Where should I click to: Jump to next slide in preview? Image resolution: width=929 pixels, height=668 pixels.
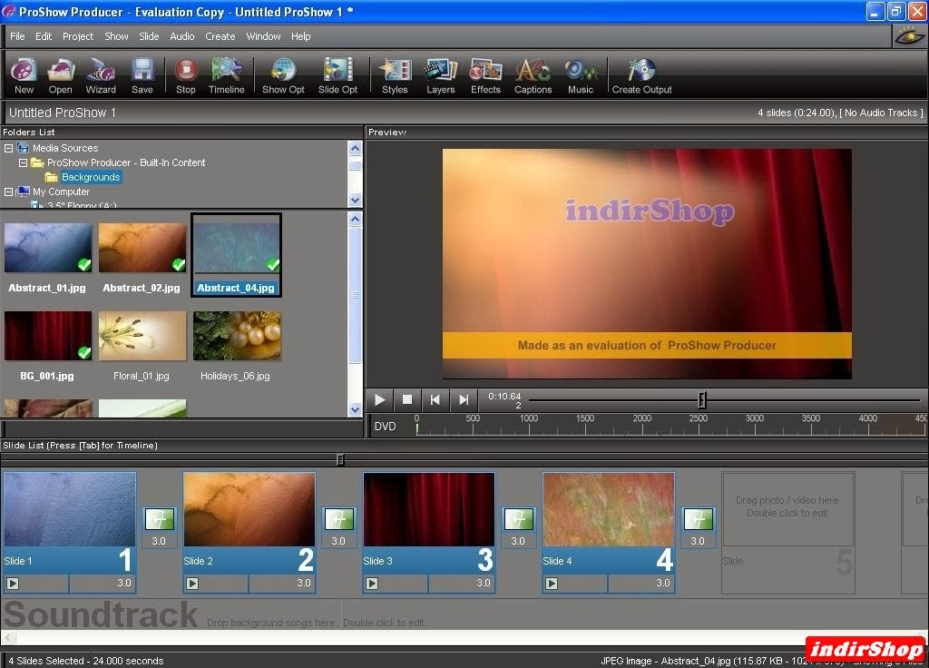click(x=464, y=399)
